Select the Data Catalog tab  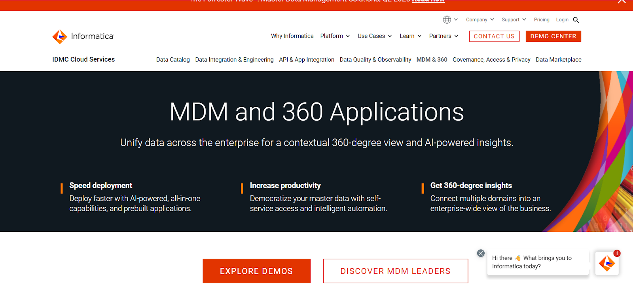coord(173,60)
